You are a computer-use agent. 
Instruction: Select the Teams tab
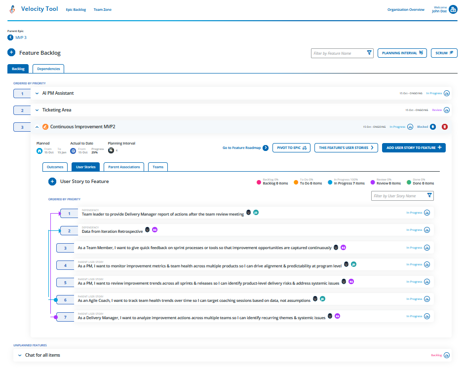point(158,167)
